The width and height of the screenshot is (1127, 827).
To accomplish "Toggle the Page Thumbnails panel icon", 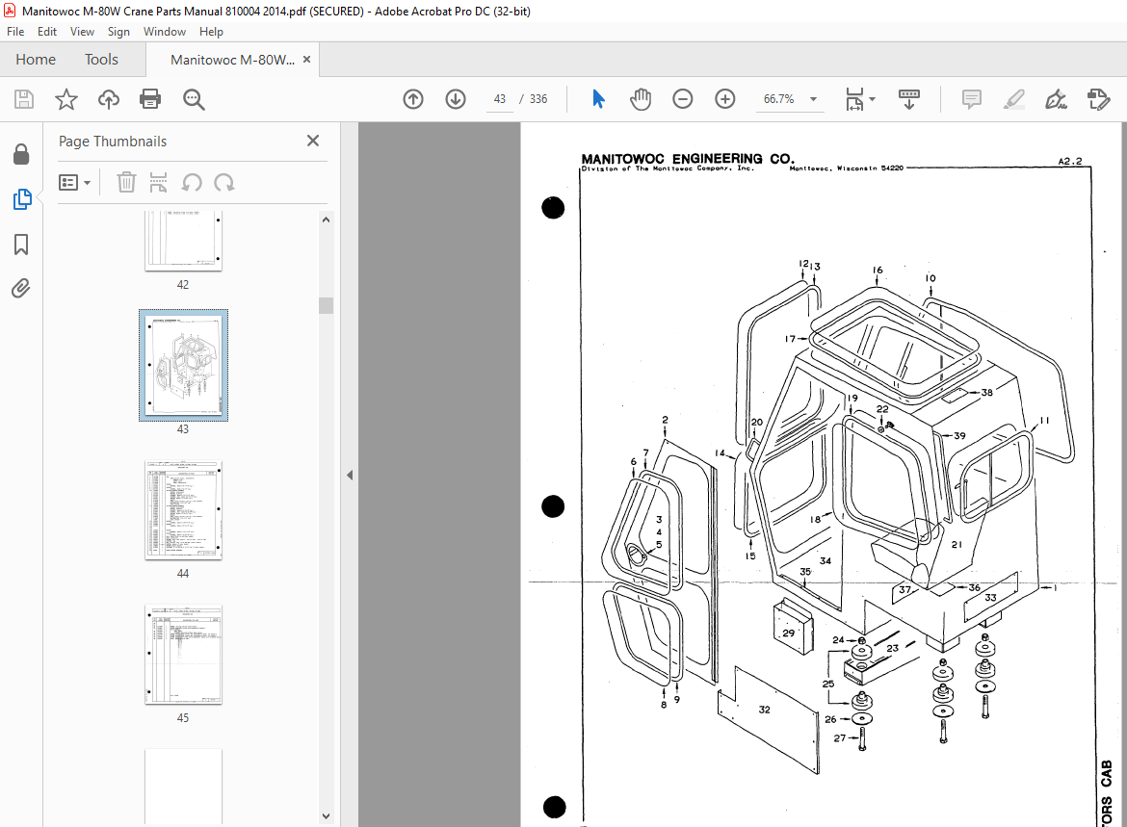I will click(21, 199).
